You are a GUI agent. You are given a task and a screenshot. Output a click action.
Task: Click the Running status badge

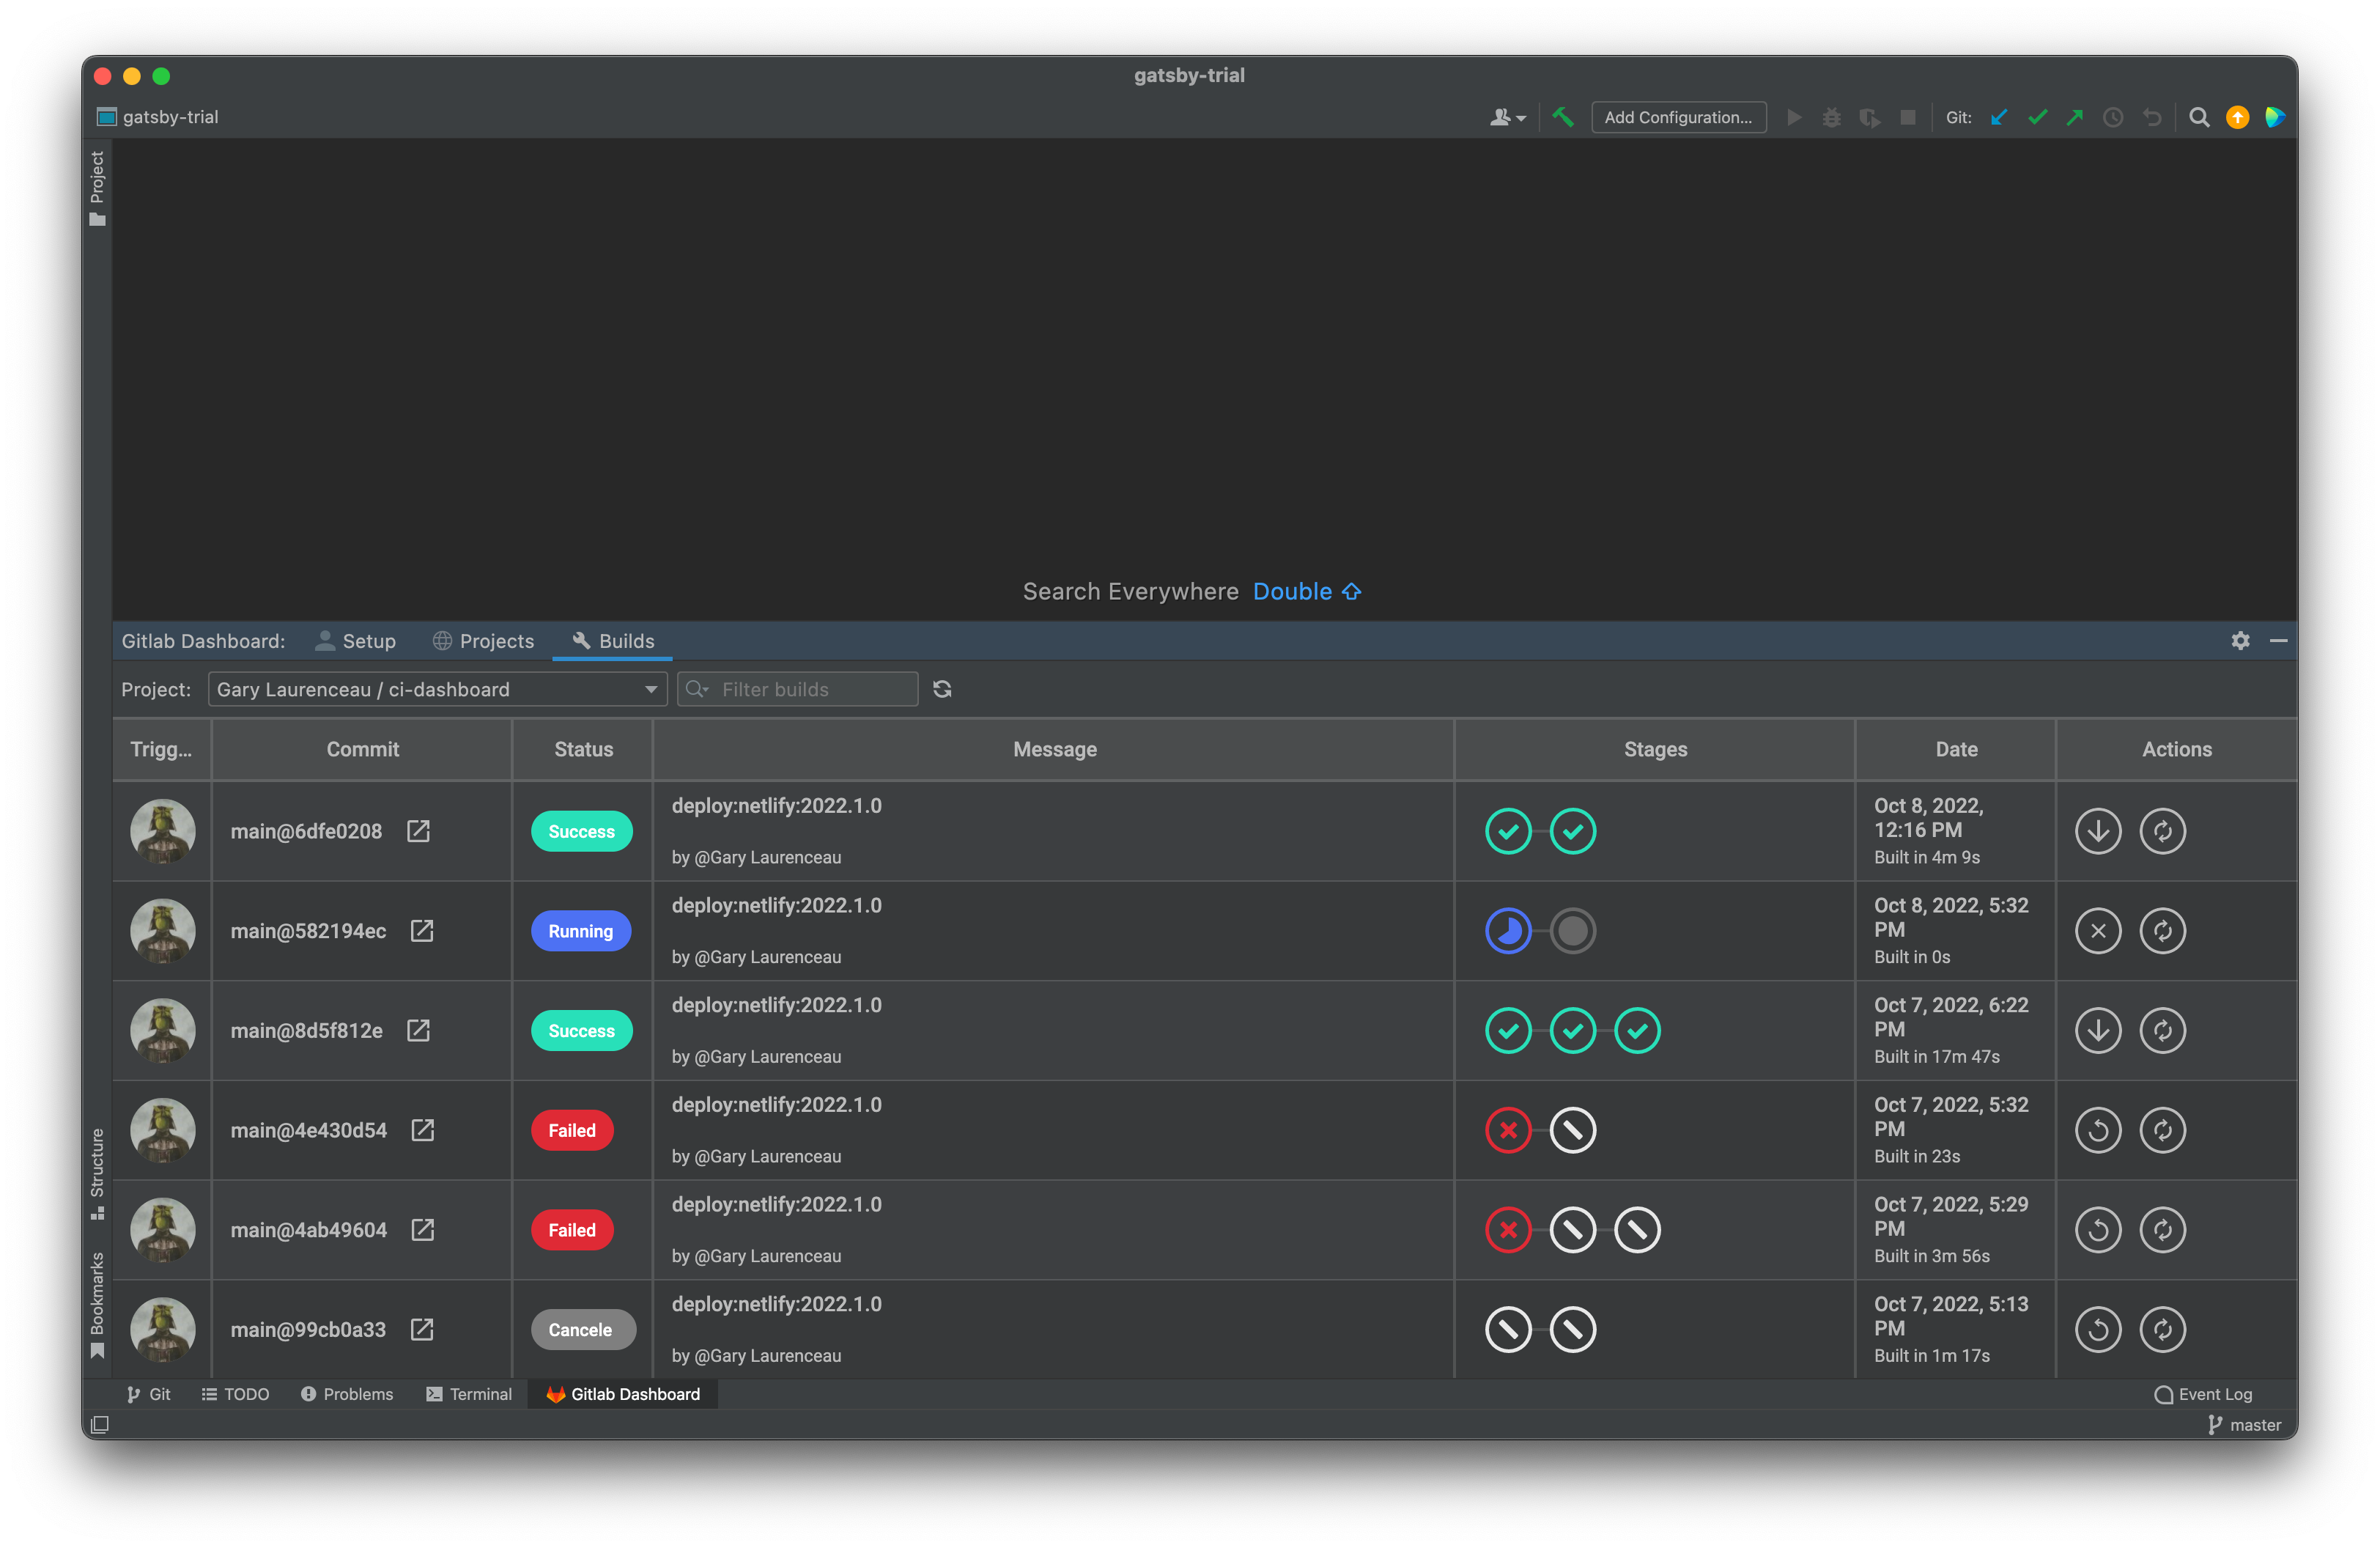coord(580,931)
